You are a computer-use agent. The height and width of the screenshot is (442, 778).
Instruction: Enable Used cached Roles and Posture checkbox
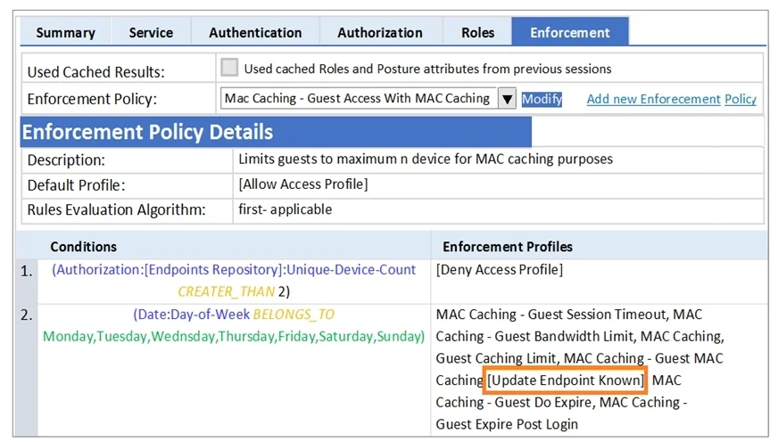point(229,68)
